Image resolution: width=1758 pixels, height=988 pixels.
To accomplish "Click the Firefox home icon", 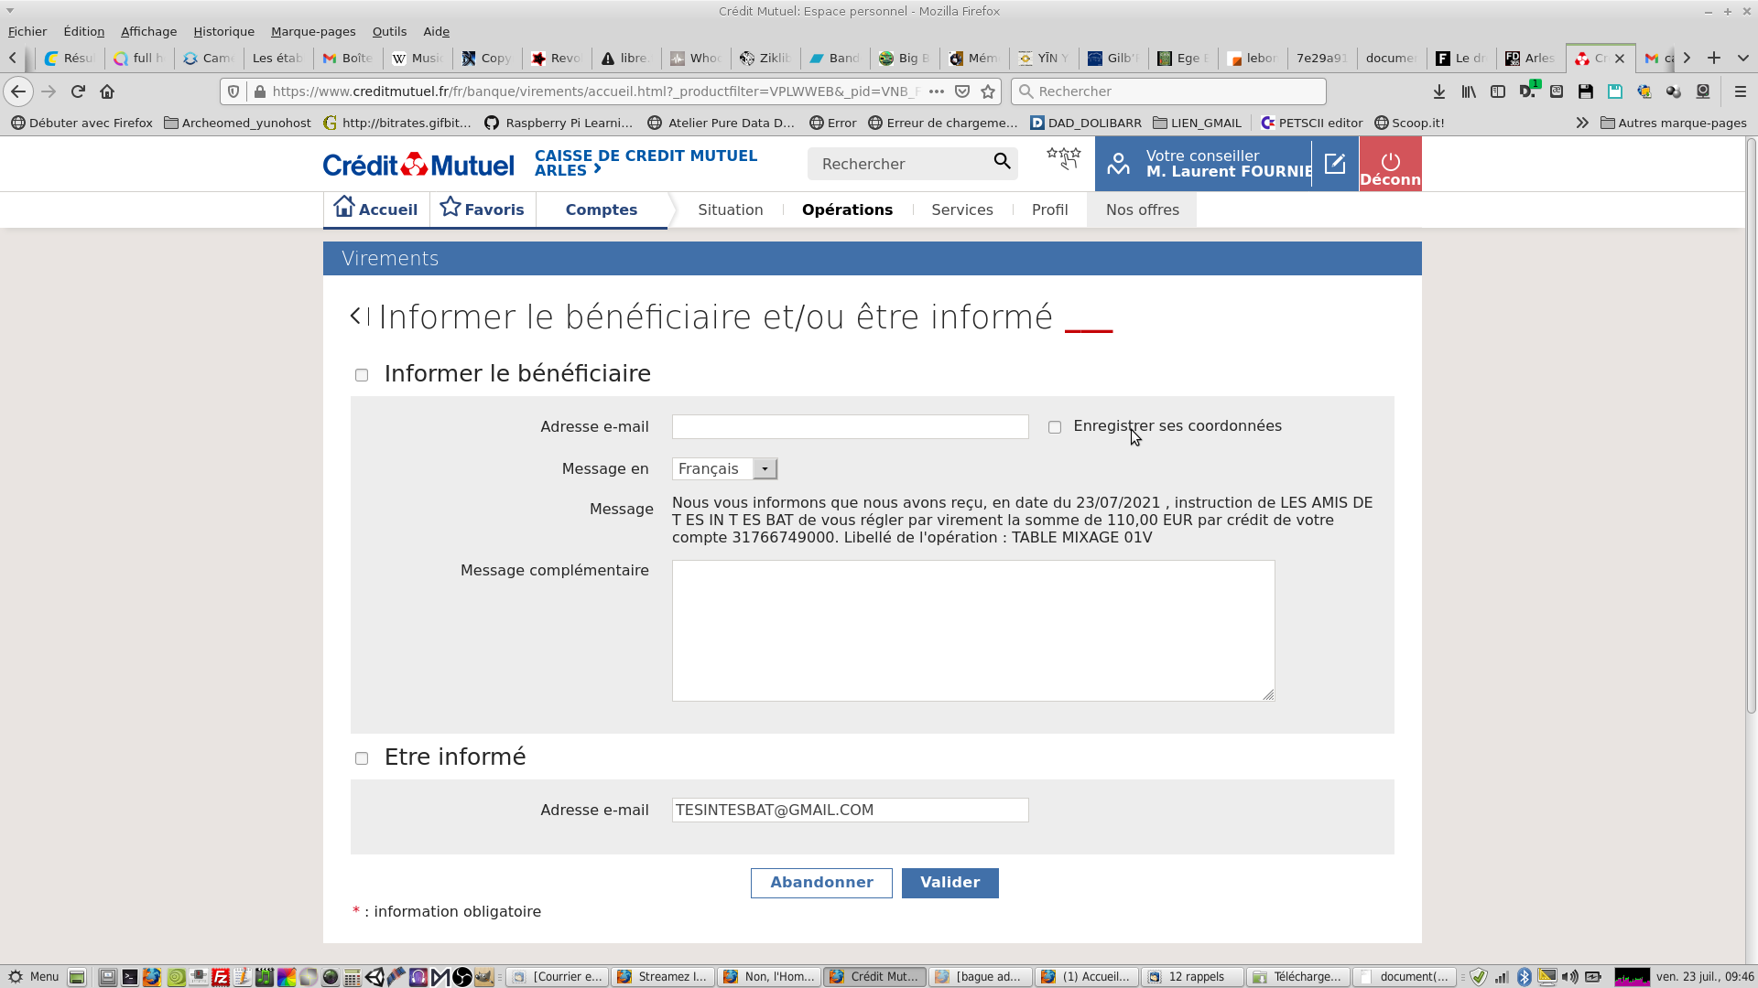I will tap(107, 91).
